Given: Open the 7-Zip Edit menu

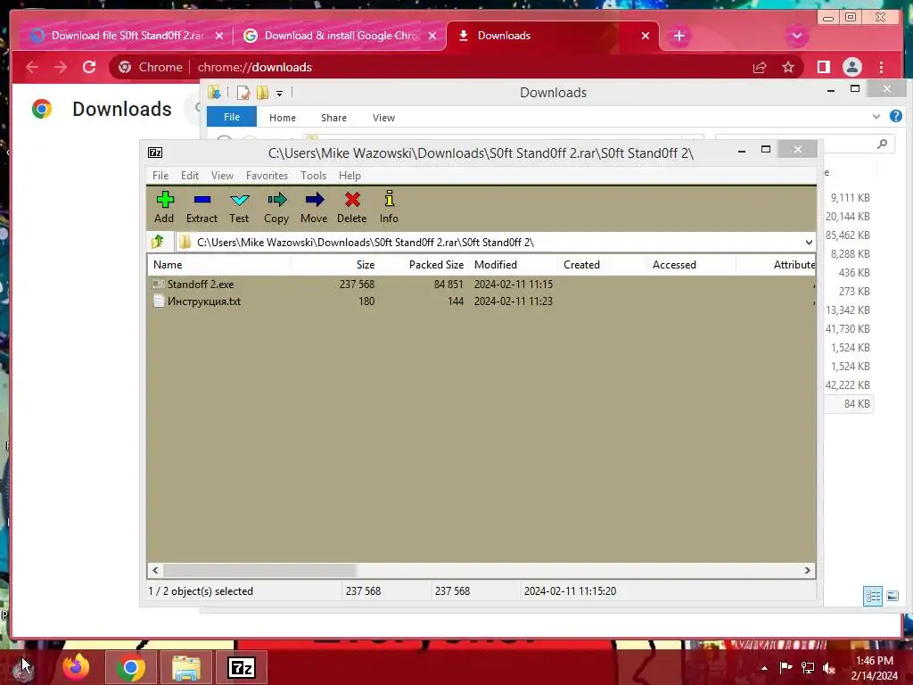Looking at the screenshot, I should (190, 176).
